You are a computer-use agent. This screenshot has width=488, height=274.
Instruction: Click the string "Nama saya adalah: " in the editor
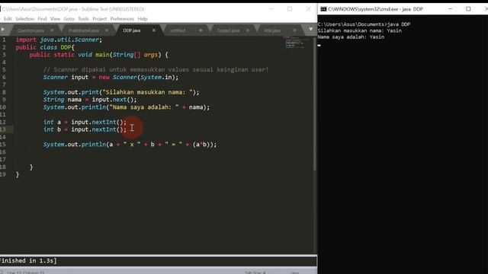[x=144, y=107]
